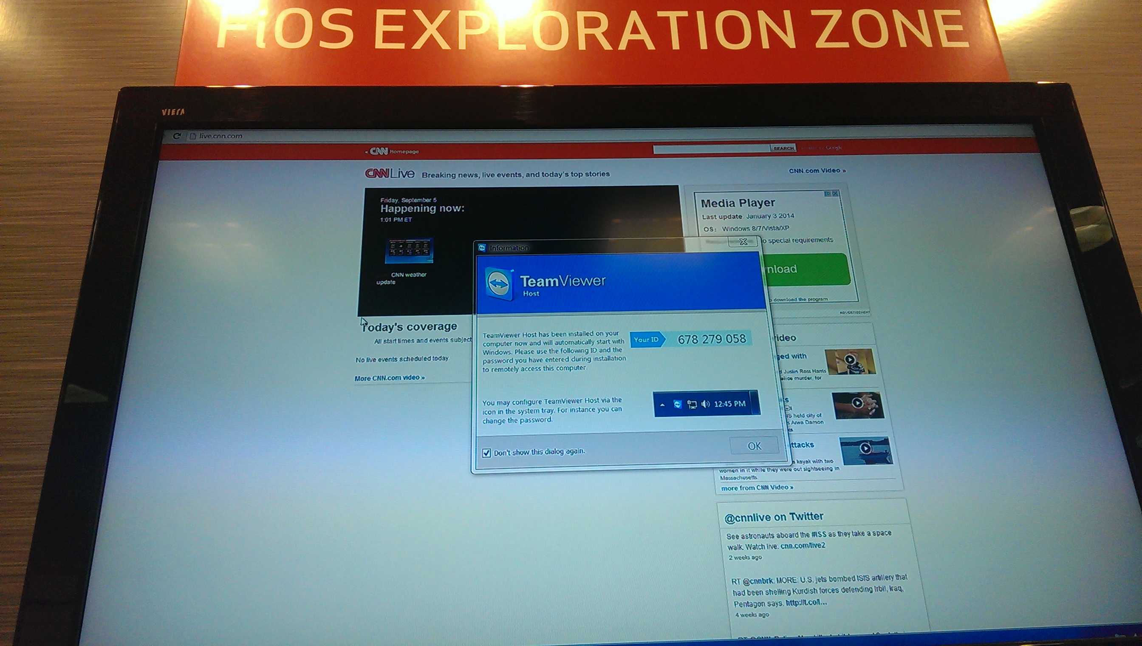Close the Information dialog with X
This screenshot has height=646, width=1142.
click(x=743, y=242)
